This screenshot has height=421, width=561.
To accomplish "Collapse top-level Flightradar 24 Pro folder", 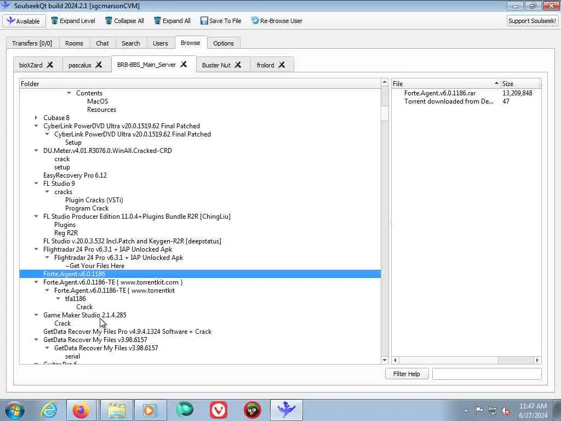I will 36,249.
